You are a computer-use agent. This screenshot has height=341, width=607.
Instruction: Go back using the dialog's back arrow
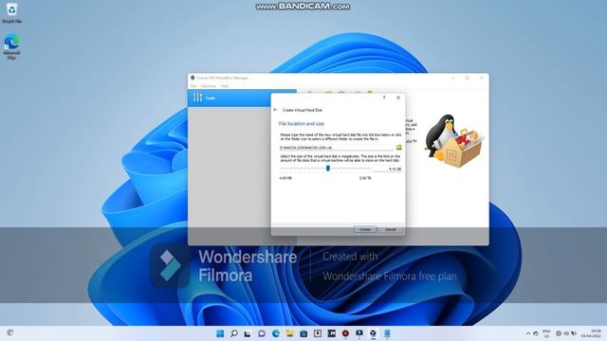coord(275,110)
